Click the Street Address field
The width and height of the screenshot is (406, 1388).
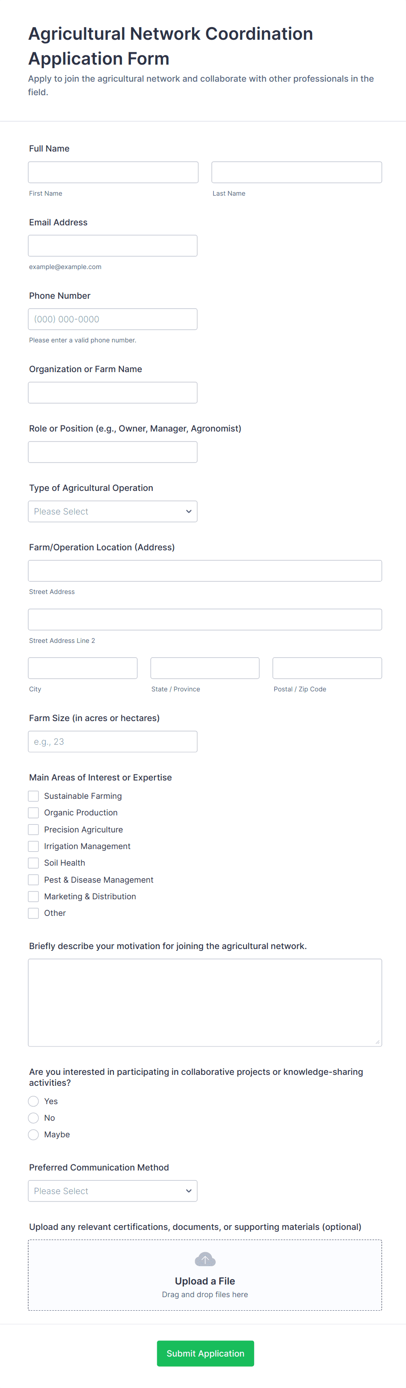205,570
